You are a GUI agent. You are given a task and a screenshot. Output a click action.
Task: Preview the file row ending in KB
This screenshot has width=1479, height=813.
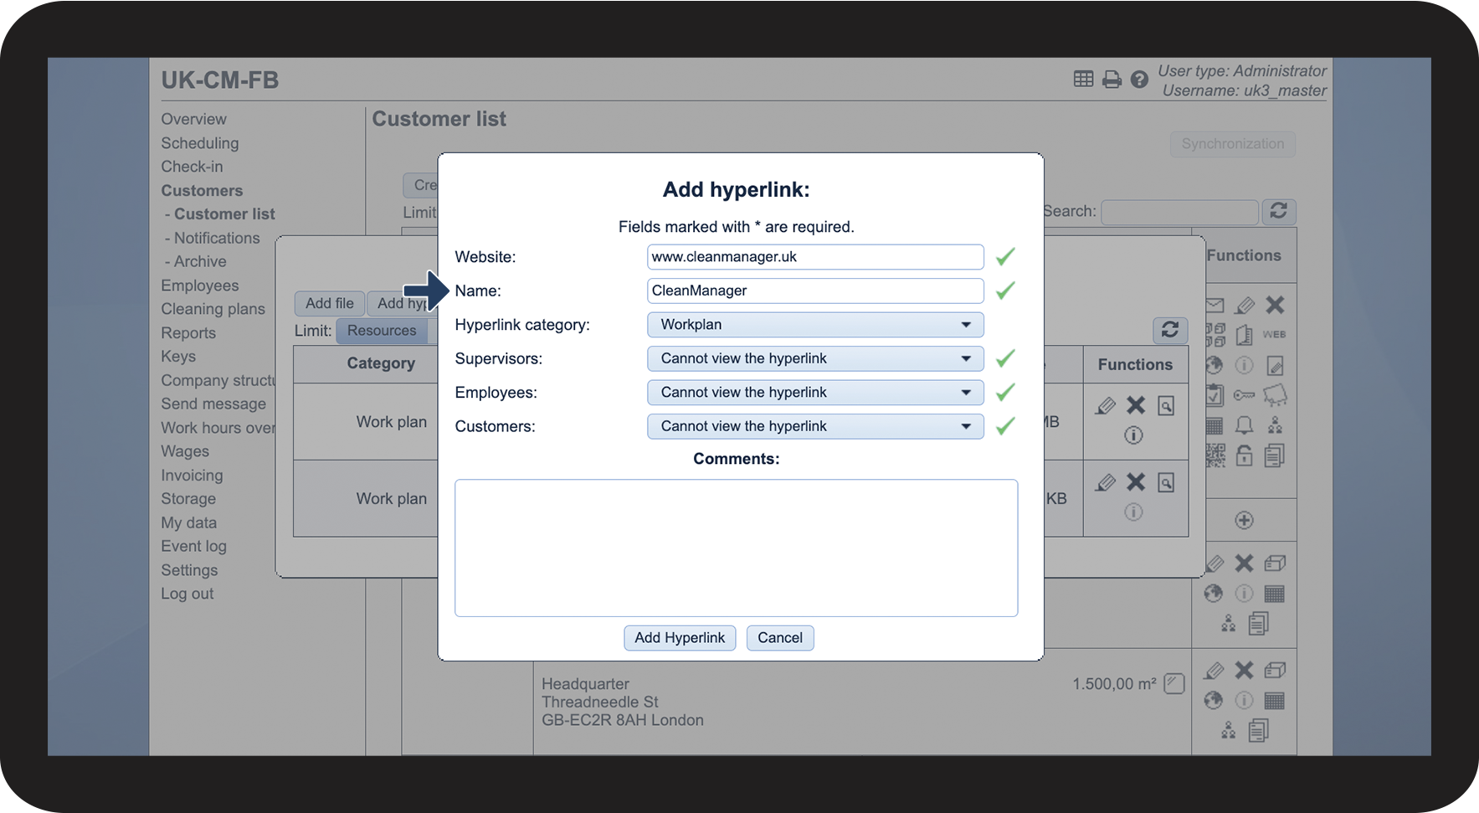pos(1166,482)
